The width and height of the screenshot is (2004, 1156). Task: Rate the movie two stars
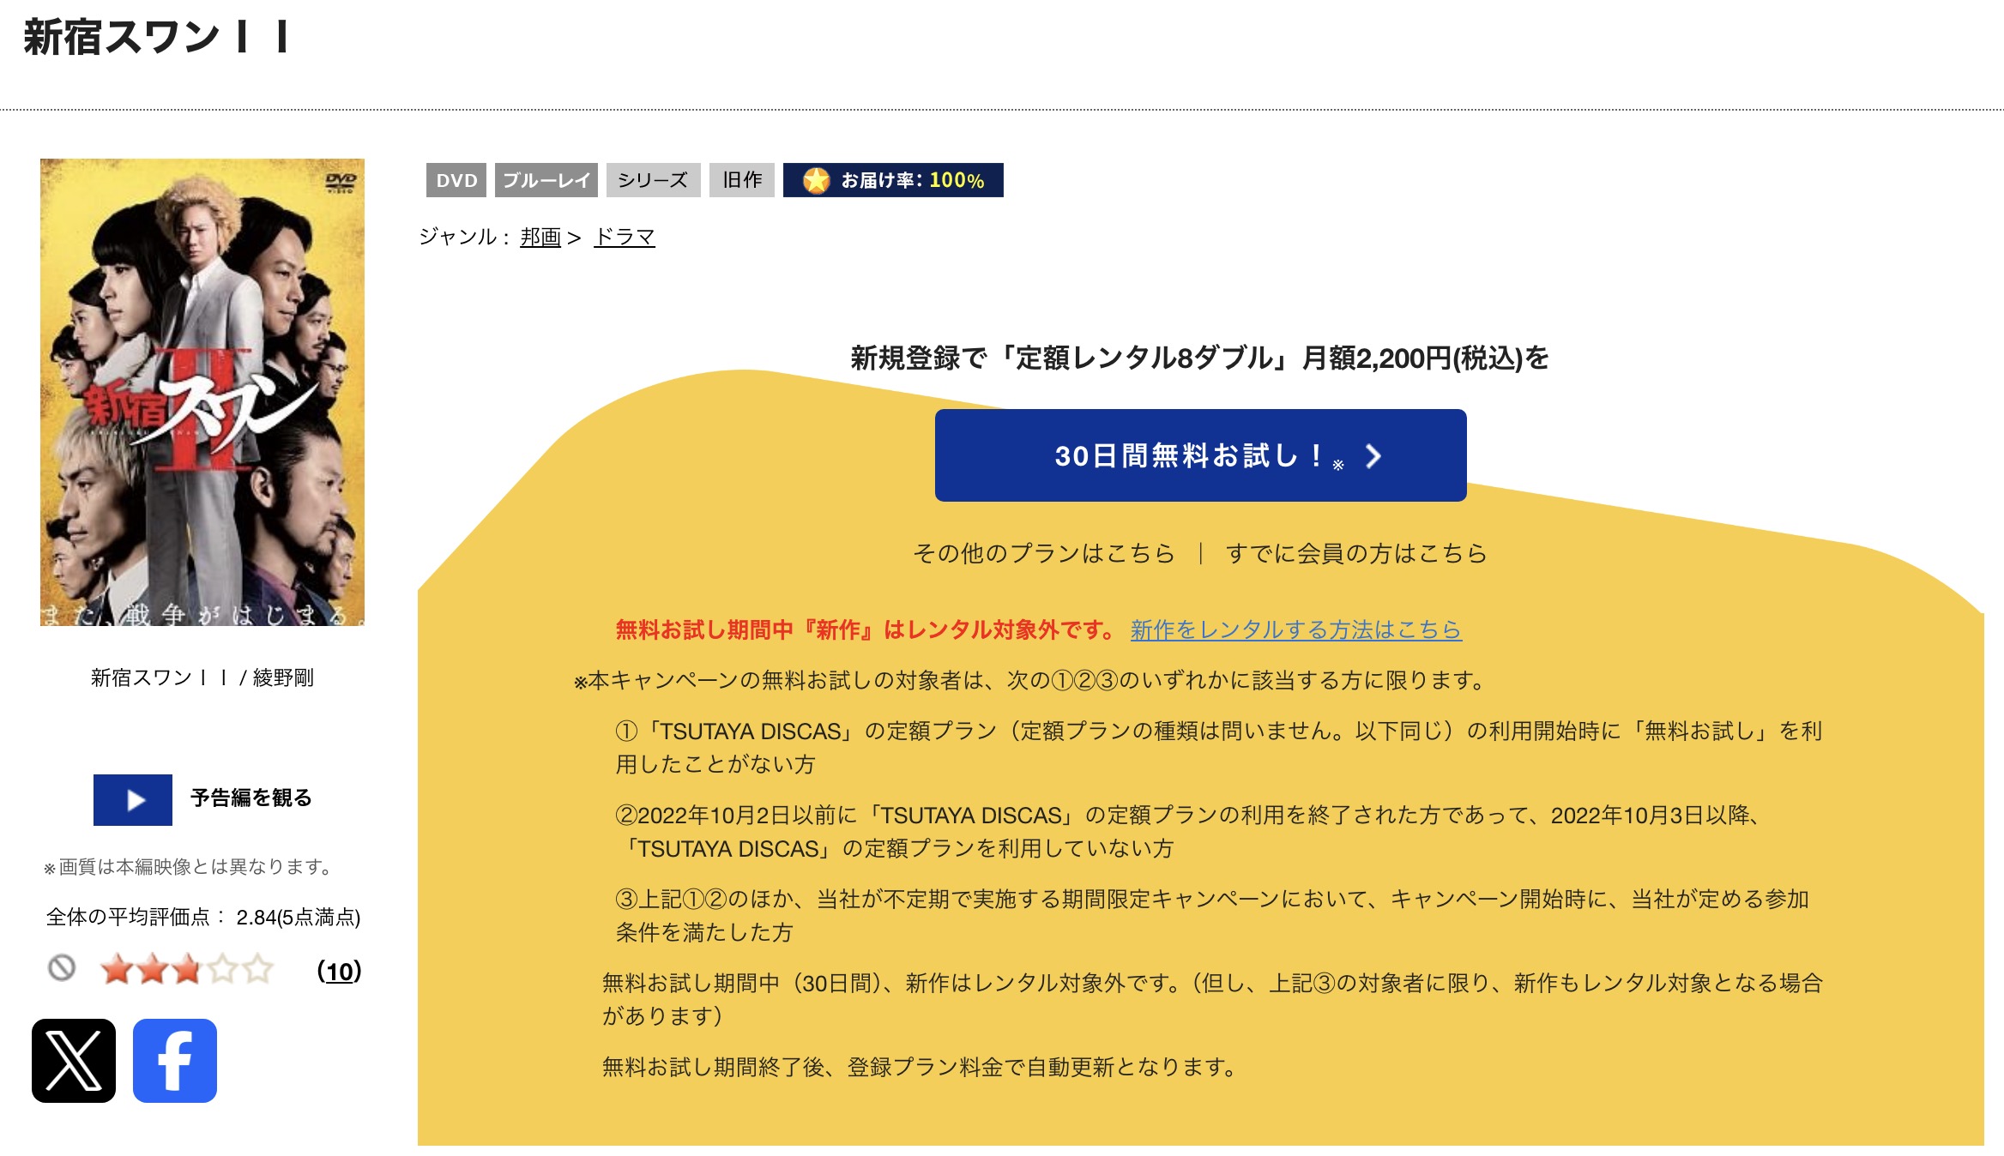[152, 970]
